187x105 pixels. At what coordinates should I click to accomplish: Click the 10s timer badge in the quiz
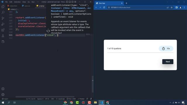coord(166,49)
